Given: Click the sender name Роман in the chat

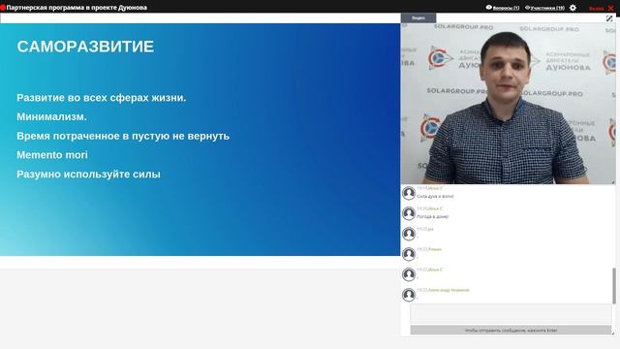Looking at the screenshot, I should coord(435,249).
